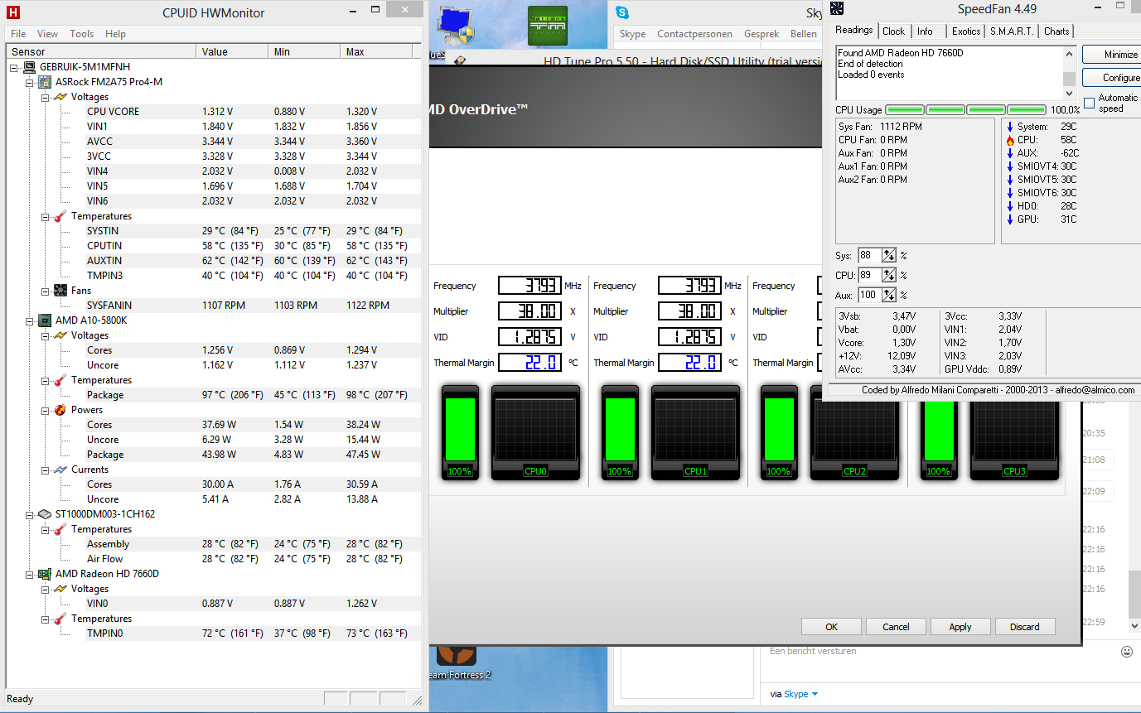Click the motherboard icon beside ASRock FM2A75 Pro4-M

coord(46,82)
